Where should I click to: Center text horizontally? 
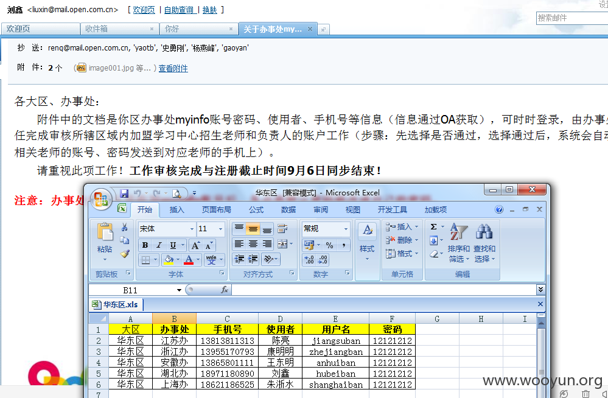click(253, 244)
